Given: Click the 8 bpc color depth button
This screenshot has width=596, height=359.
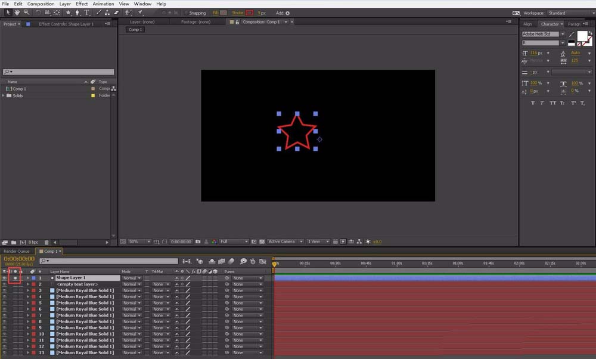Looking at the screenshot, I should point(33,242).
